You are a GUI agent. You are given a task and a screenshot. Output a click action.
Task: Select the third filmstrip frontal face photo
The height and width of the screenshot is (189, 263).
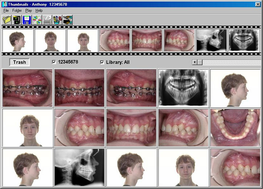(82, 40)
